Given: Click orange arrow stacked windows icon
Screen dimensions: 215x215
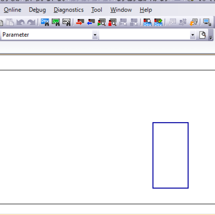Looking at the screenshot, I should pos(193,22).
